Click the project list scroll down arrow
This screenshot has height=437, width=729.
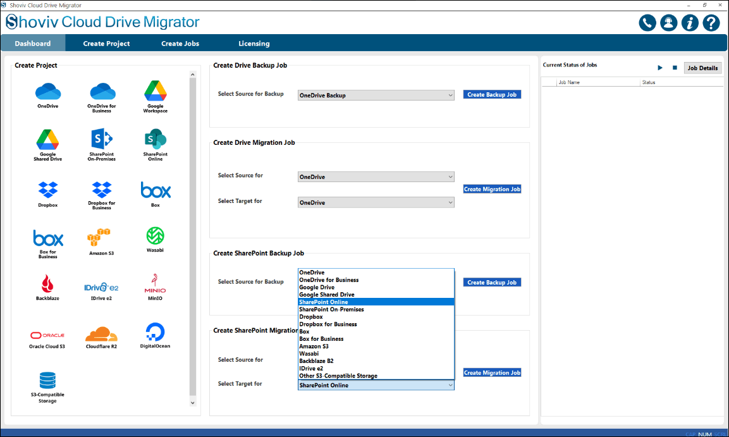coord(192,403)
